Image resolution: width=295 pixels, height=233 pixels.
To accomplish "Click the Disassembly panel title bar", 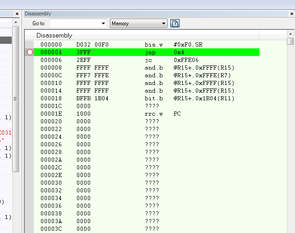I will pyautogui.click(x=156, y=14).
